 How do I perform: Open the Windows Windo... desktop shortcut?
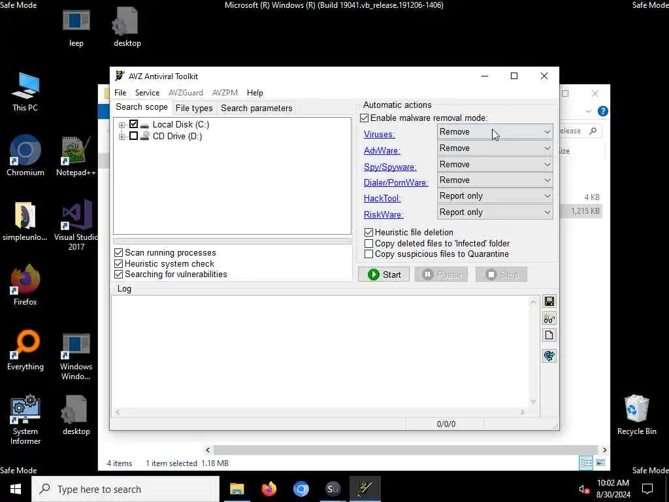(76, 356)
